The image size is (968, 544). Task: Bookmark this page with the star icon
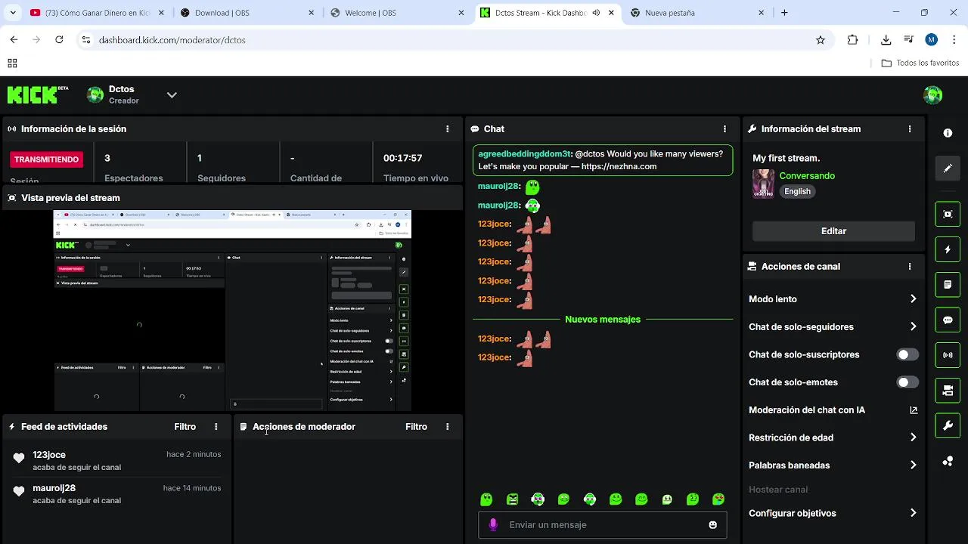821,40
